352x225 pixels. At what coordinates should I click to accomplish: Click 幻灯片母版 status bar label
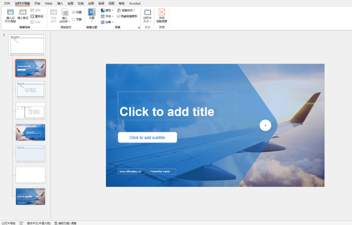tap(9, 223)
